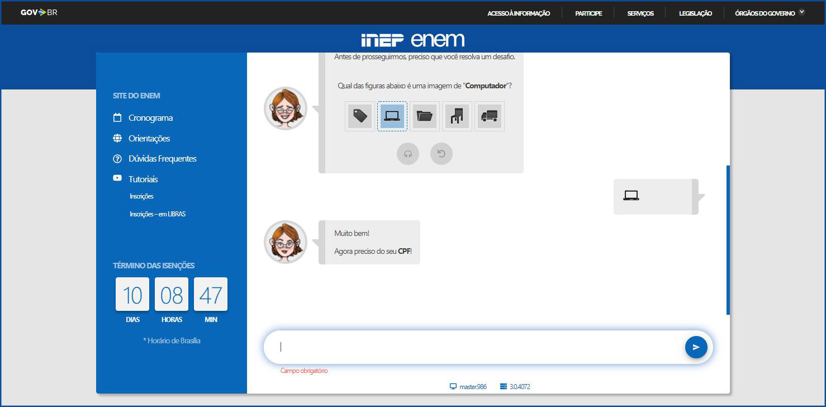Click the chat vertical scrollbar

pos(728,240)
